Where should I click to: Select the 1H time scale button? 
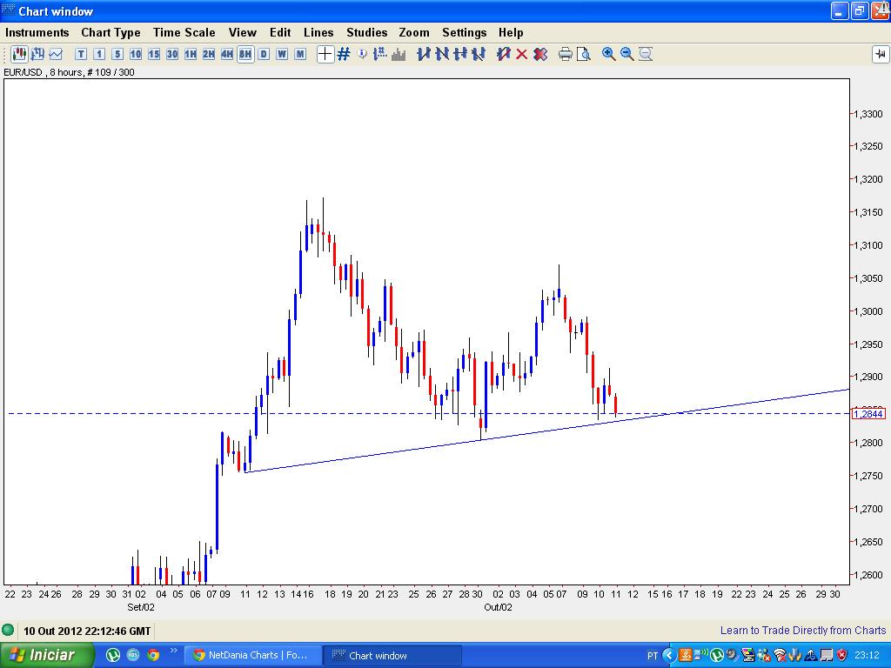click(191, 54)
